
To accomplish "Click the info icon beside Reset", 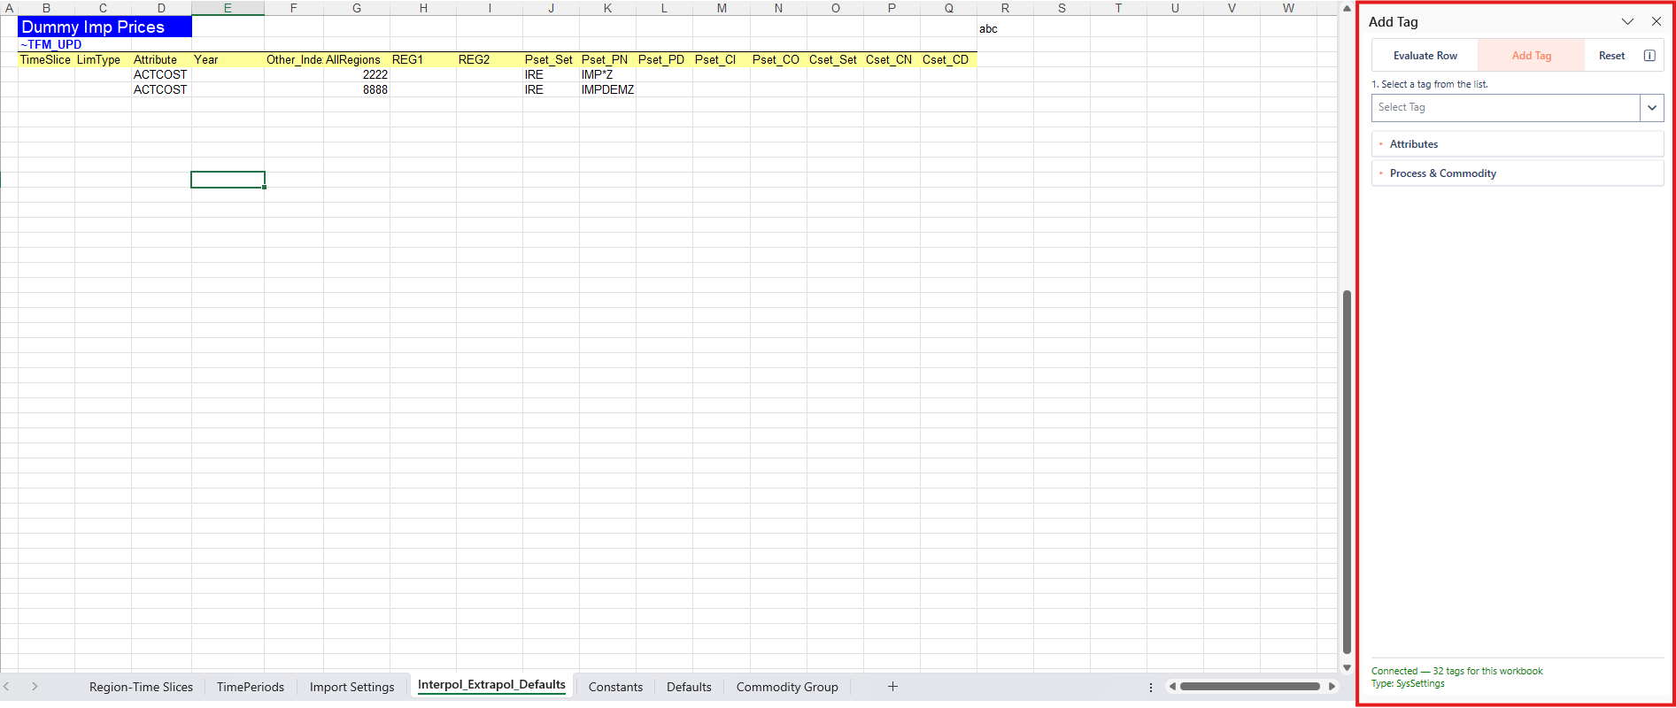I will coord(1649,56).
